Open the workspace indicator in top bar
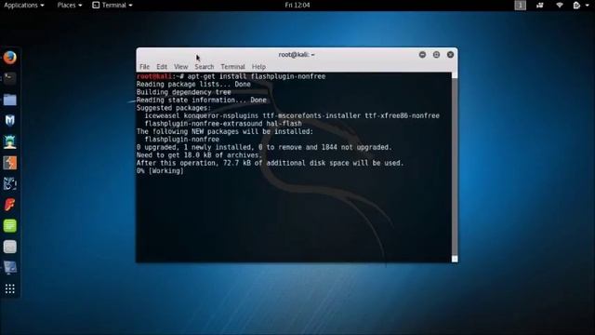The image size is (595, 335). (521, 5)
